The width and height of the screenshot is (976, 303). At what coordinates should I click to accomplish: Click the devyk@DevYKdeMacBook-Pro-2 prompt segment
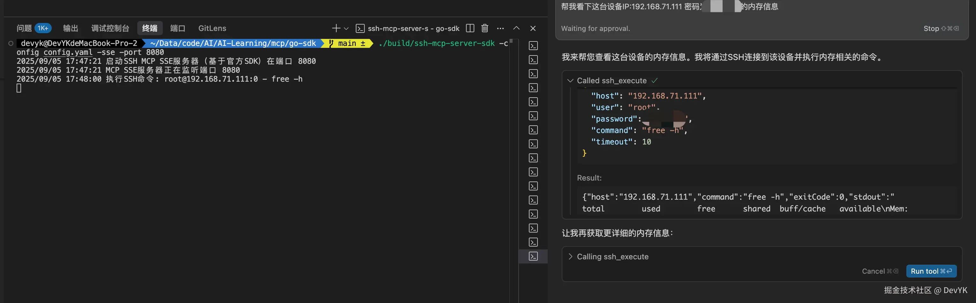click(x=79, y=43)
